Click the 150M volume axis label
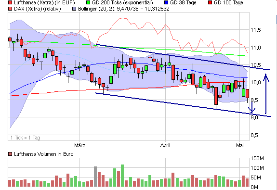 click(257, 158)
